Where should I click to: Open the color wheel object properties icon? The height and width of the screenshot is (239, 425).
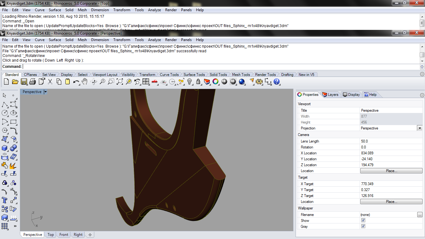[x=215, y=82]
